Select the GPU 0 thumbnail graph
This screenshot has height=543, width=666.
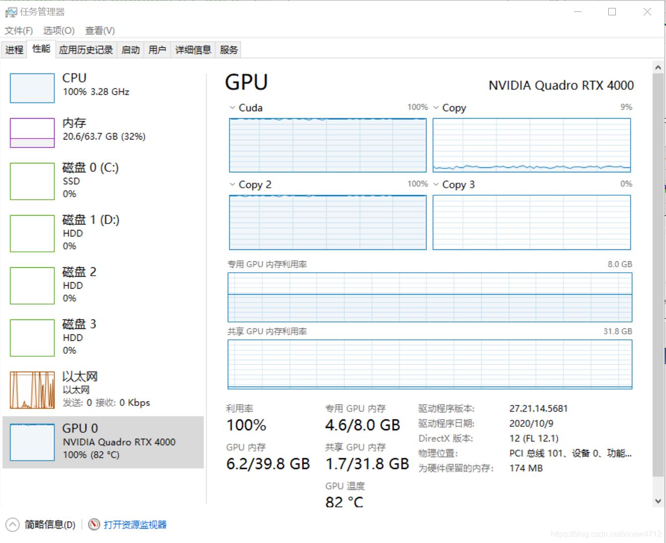pos(32,442)
